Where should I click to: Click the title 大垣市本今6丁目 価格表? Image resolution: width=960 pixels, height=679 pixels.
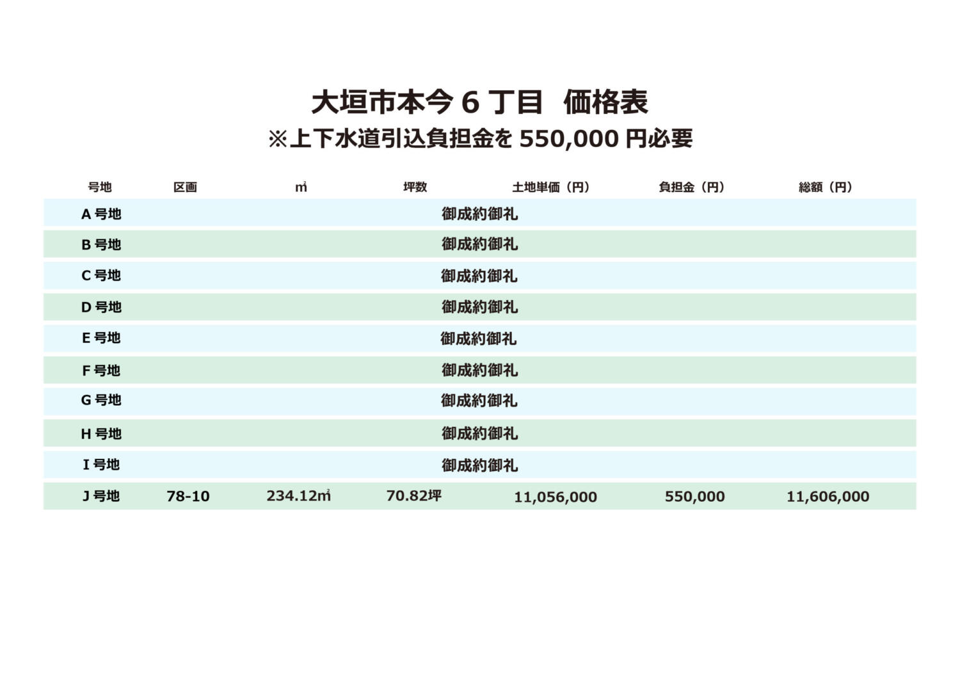(479, 102)
